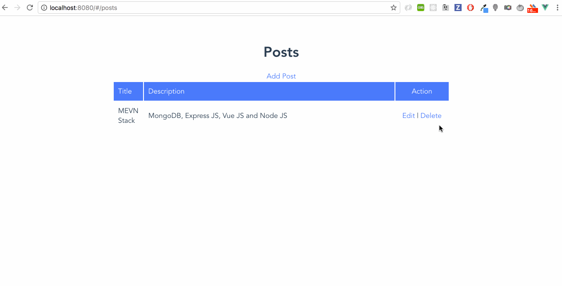Edit the MEVN Stack post
The width and height of the screenshot is (562, 286).
[408, 116]
